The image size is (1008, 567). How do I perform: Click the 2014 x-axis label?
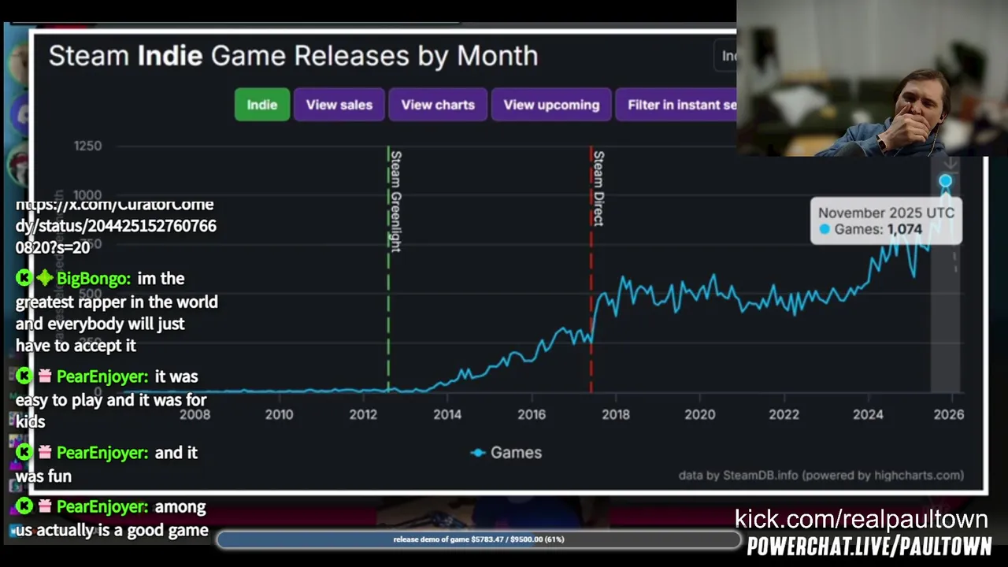(x=447, y=414)
